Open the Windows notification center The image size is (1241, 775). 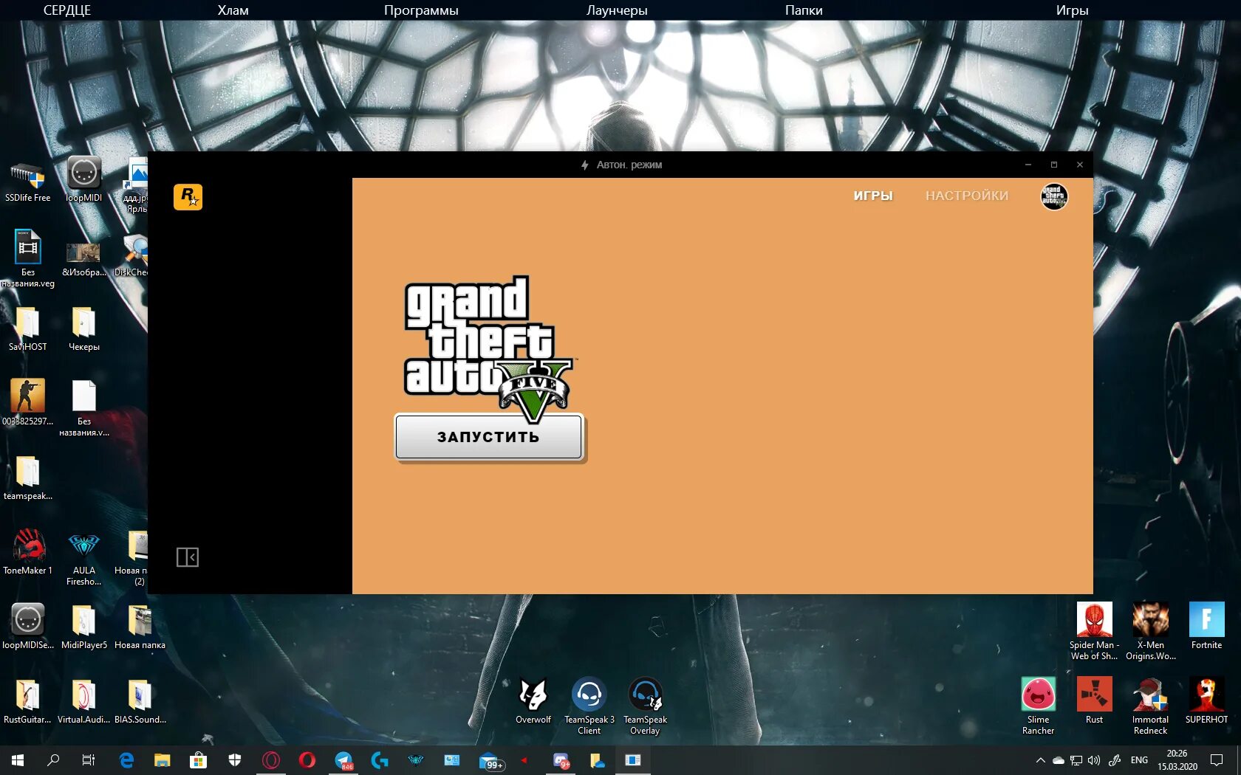click(1217, 760)
